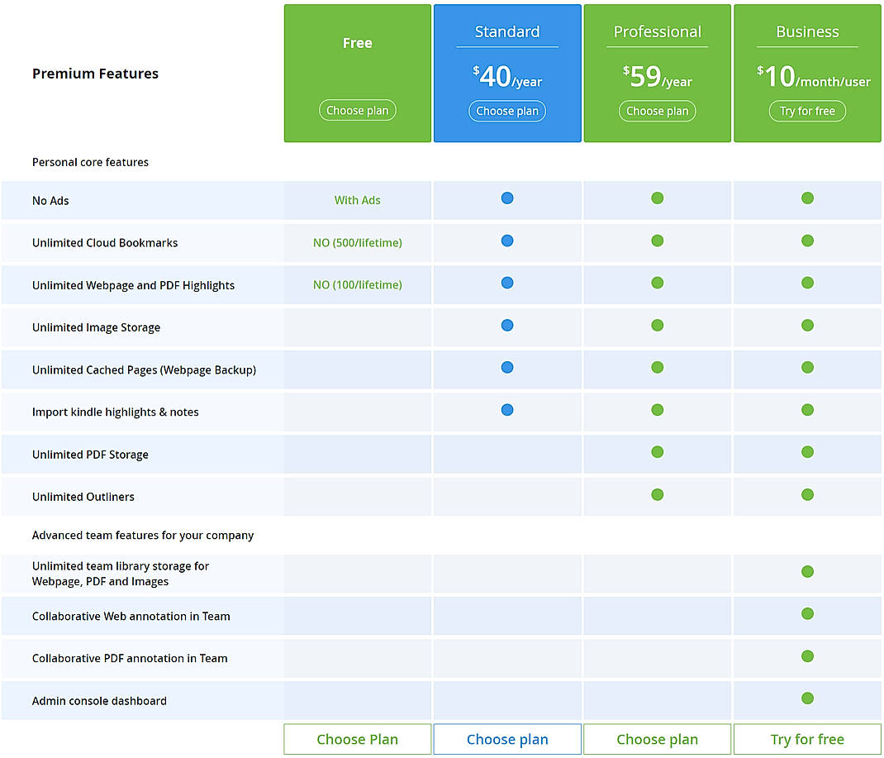Click Professional dot for Unlimited Outliners

(x=658, y=494)
